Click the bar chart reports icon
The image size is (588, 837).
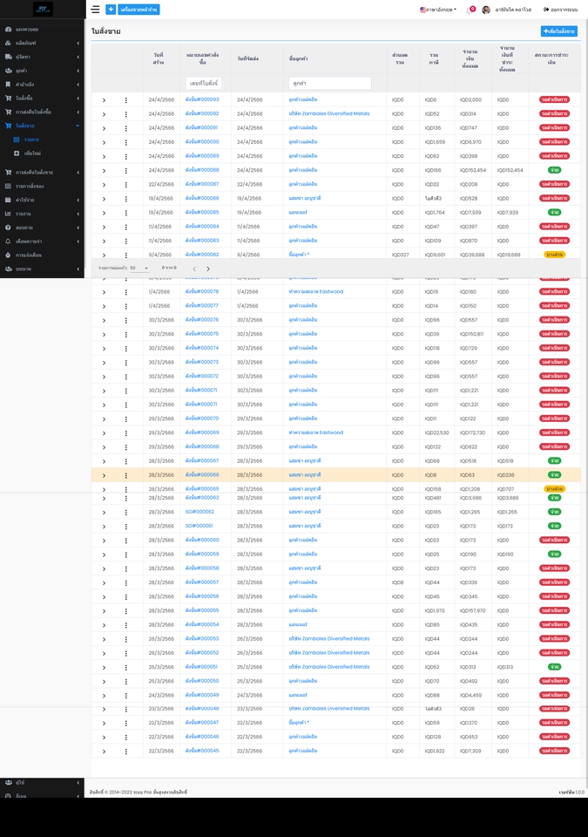tap(8, 214)
